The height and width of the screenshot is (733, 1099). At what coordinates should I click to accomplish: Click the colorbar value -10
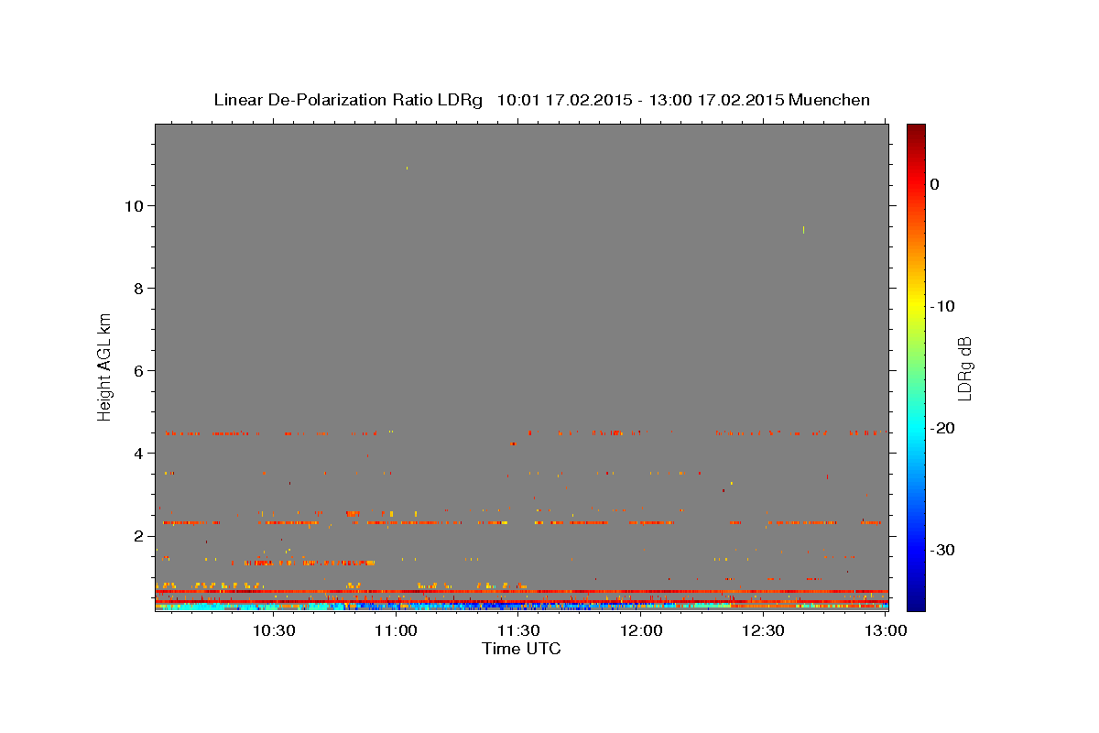pyautogui.click(x=943, y=306)
